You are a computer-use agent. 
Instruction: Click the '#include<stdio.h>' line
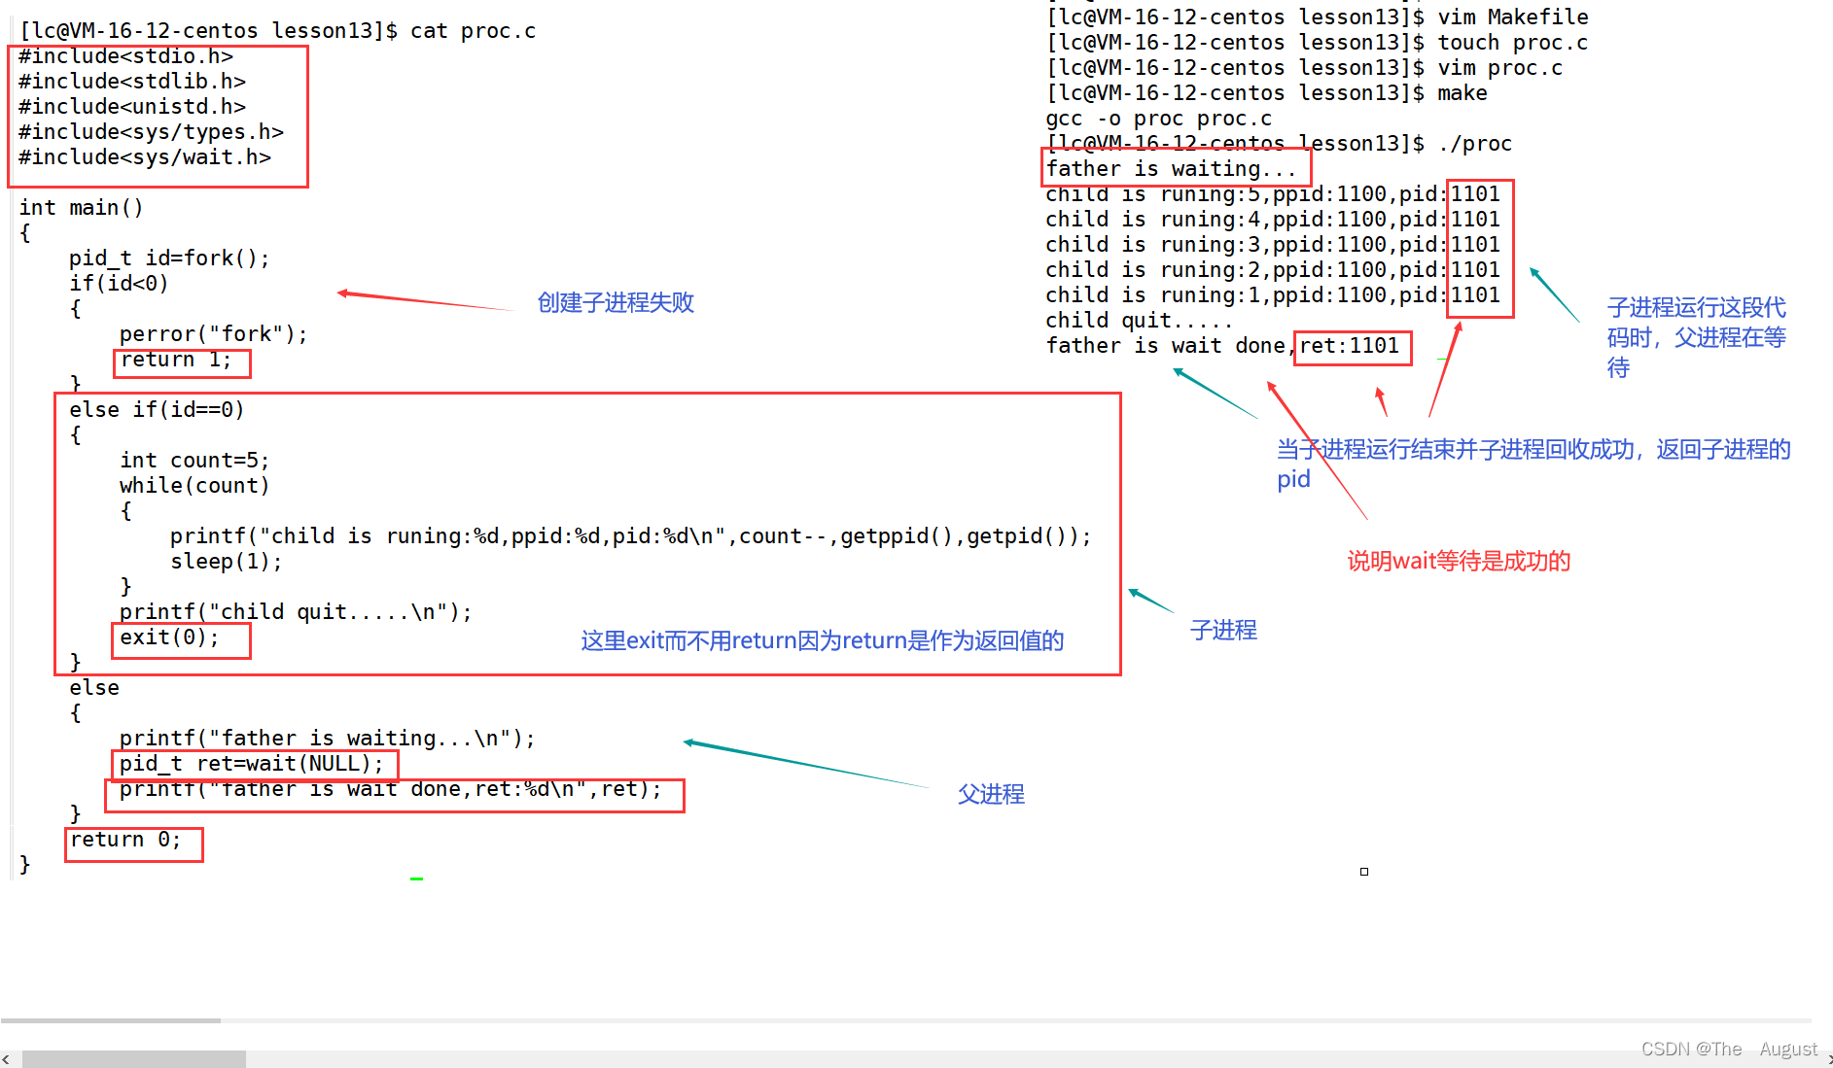pyautogui.click(x=125, y=56)
